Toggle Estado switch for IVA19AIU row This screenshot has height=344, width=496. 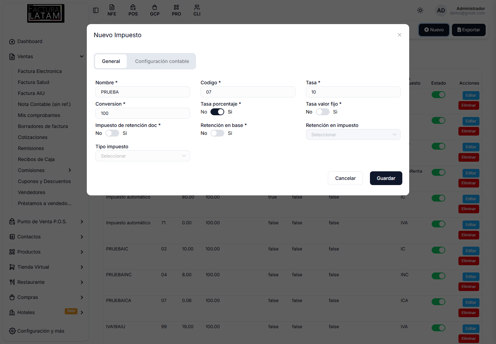coord(438,328)
